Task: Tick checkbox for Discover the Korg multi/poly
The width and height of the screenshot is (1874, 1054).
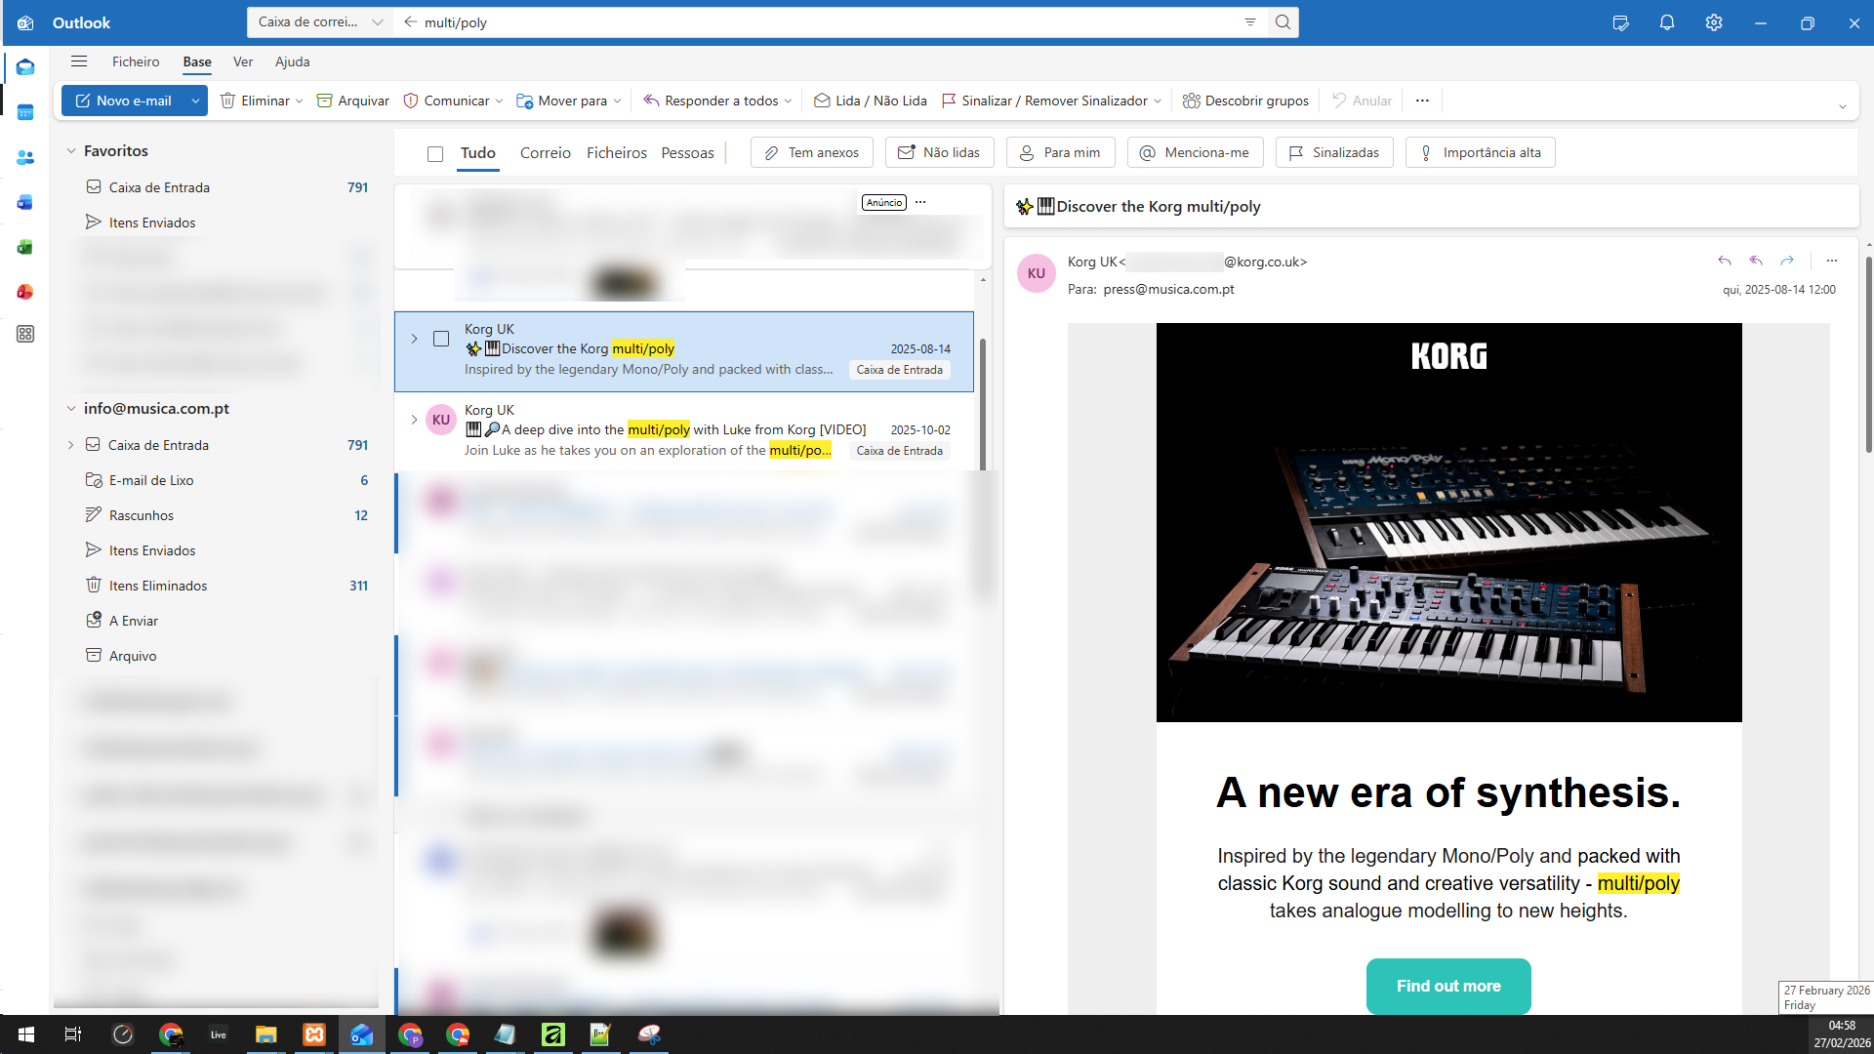Action: (441, 339)
